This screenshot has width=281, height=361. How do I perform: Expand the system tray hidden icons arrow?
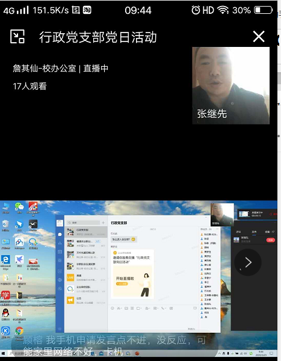click(220, 353)
